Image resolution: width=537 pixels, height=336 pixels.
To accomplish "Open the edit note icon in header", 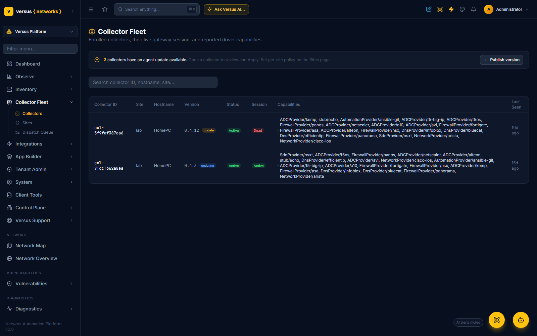I will pos(429,9).
